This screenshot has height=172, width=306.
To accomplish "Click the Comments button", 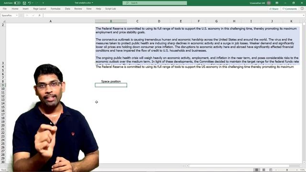I will coord(290,9).
